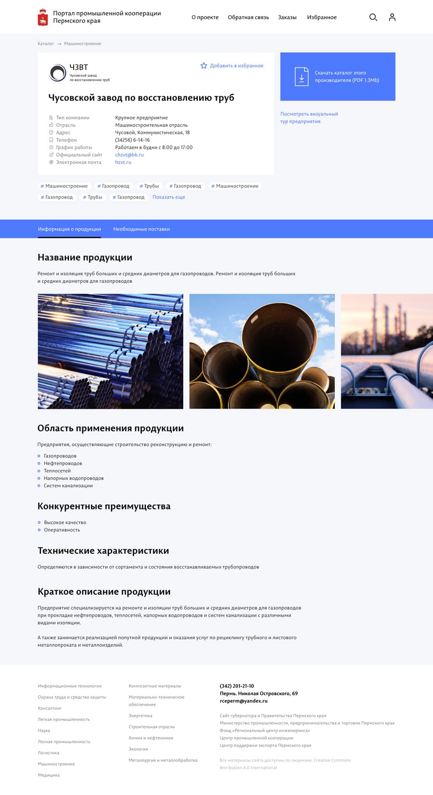Go to 'Обратная связь' in the header

click(x=248, y=17)
